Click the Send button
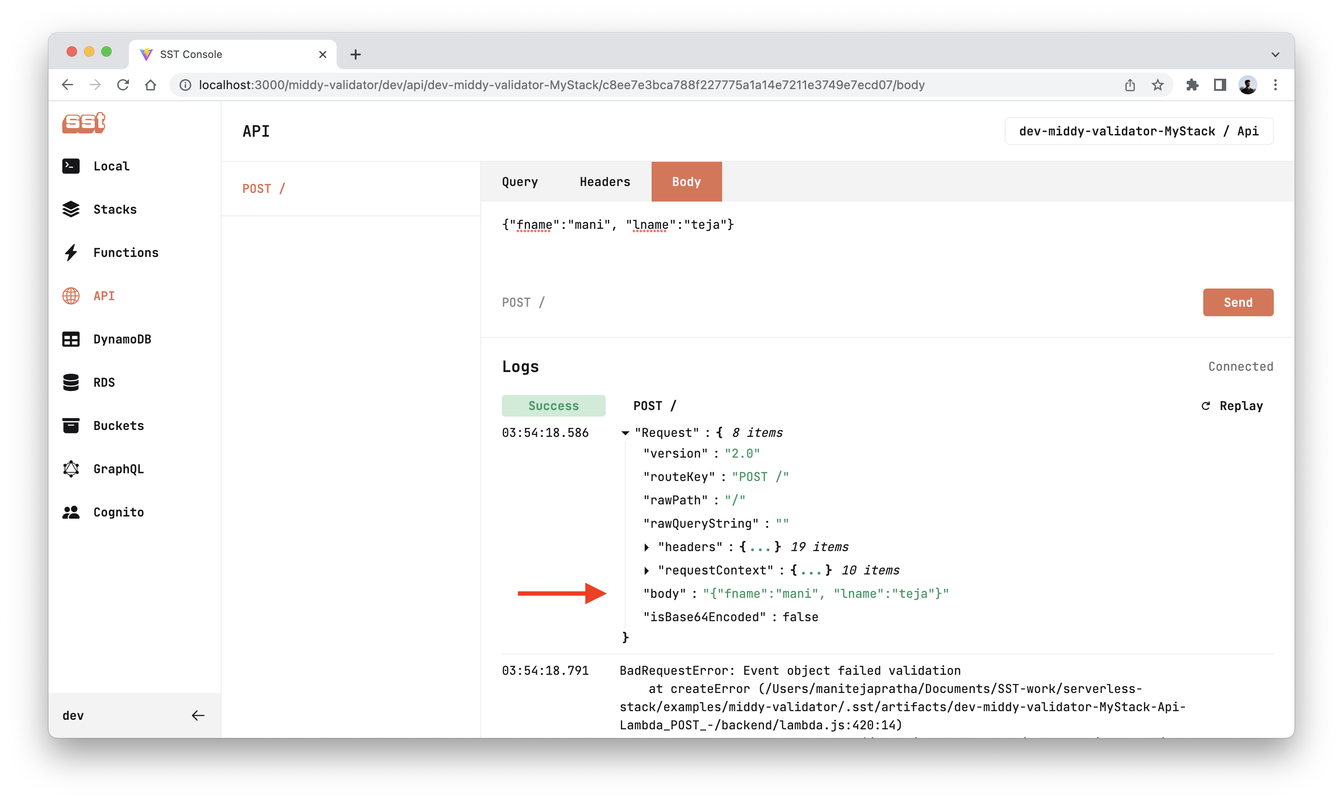This screenshot has height=802, width=1343. (x=1237, y=302)
